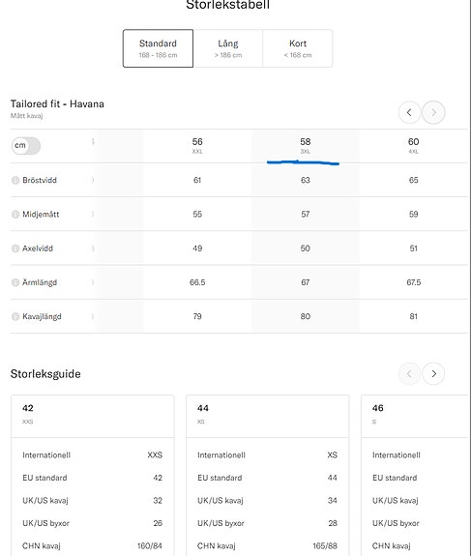The image size is (471, 556).
Task: Select the size 58 3XL column header
Action: (x=306, y=146)
